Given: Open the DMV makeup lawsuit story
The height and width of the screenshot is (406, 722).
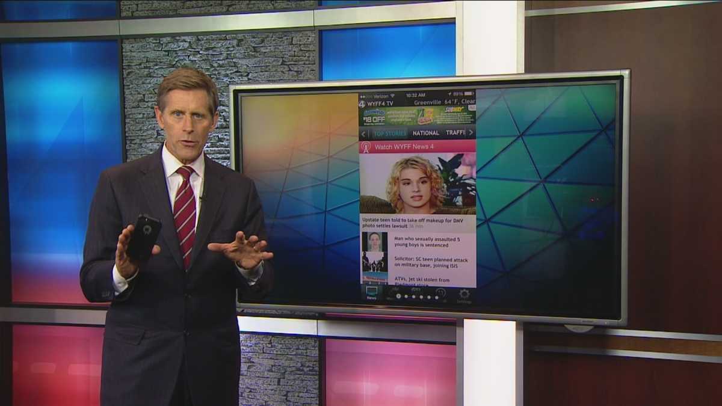Looking at the screenshot, I should (x=415, y=223).
